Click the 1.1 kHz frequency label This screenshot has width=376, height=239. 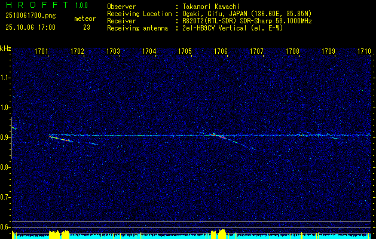(5, 78)
